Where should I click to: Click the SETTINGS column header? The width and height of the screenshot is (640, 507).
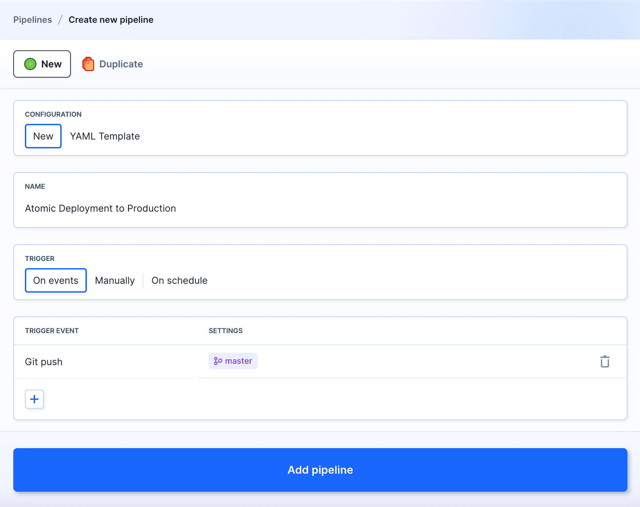point(225,331)
